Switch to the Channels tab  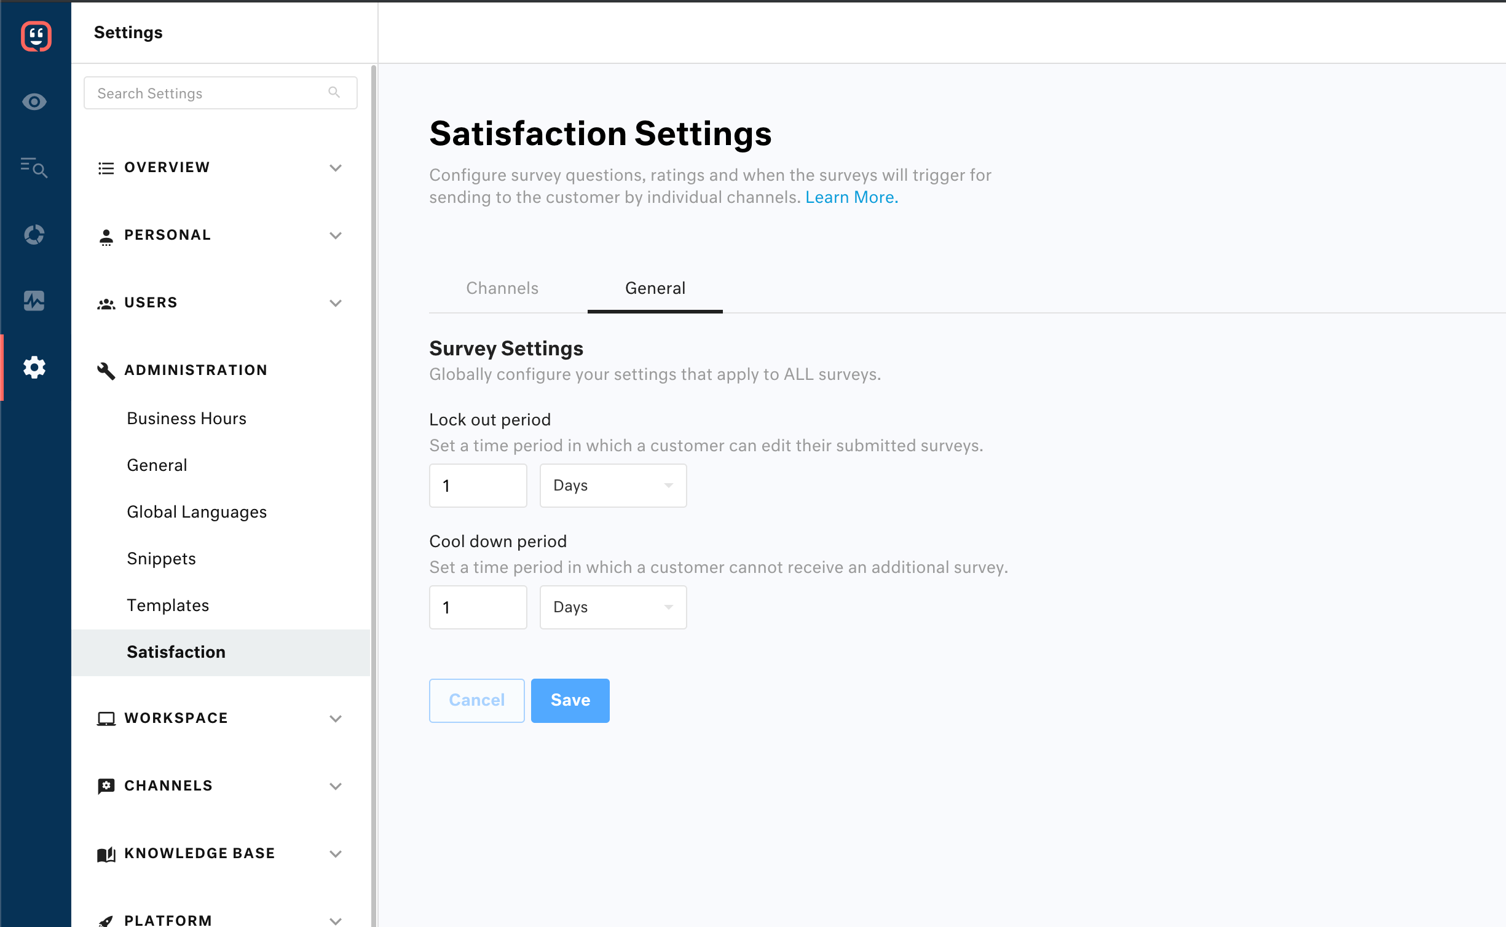(x=502, y=288)
